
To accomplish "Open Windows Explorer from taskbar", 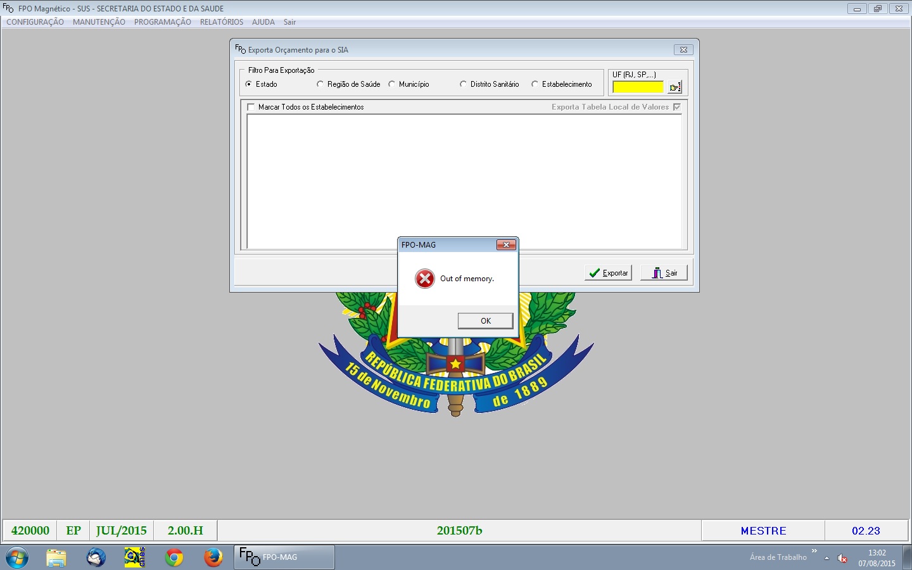I will (x=56, y=557).
